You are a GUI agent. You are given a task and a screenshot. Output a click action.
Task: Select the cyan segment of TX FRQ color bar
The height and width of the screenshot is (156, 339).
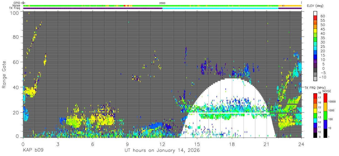(x=315, y=120)
